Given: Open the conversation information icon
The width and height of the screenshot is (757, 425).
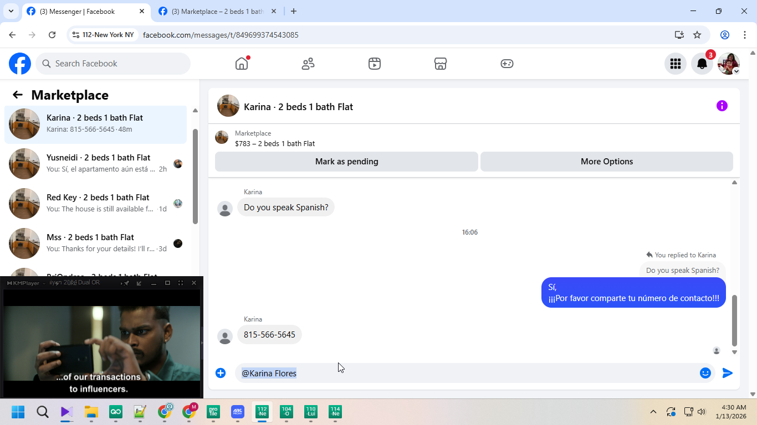Looking at the screenshot, I should [x=722, y=106].
